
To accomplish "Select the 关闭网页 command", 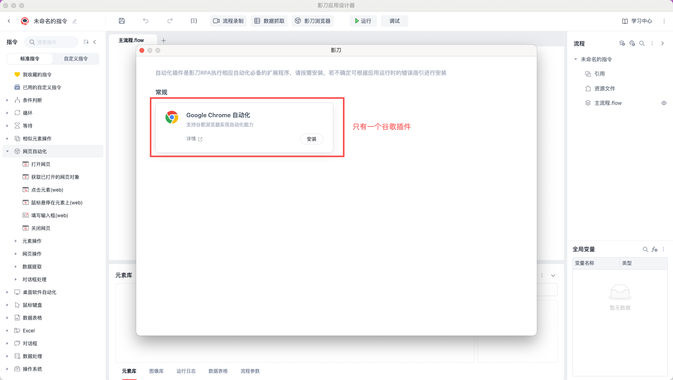I will point(41,228).
